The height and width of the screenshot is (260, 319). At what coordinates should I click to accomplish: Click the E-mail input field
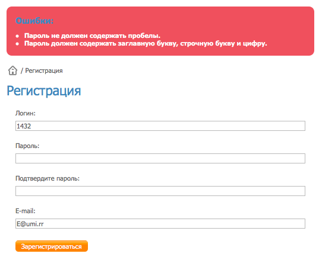(x=160, y=223)
